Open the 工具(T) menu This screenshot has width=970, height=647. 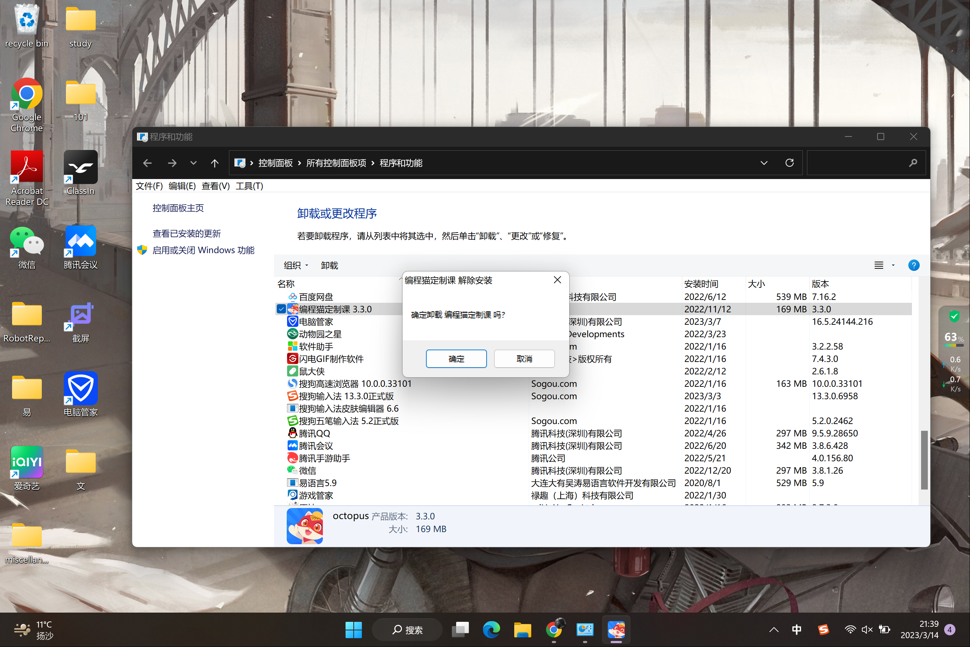(x=249, y=186)
